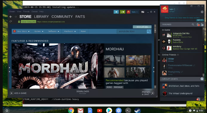The image size is (207, 113).
Task: Click the red notification icon at friends window bottom
Action: [198, 99]
